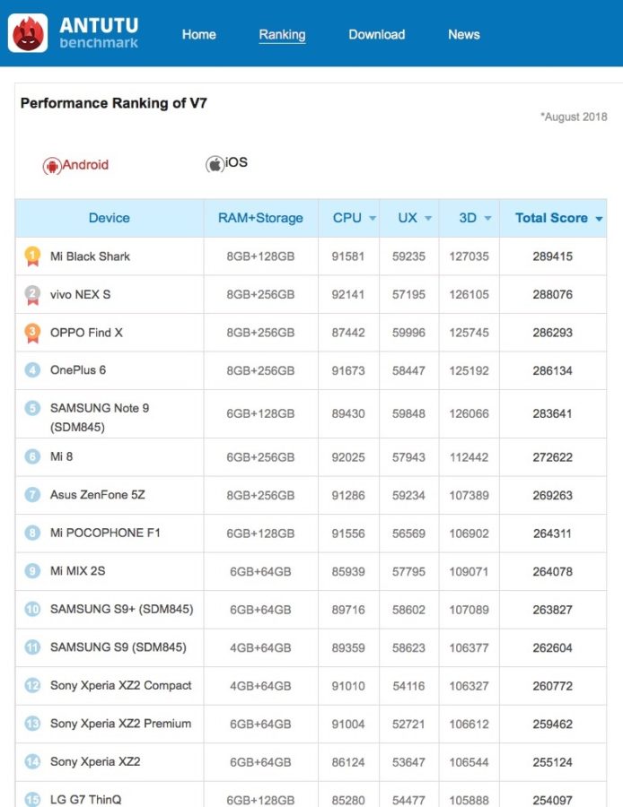This screenshot has height=807, width=623.
Task: Click CPU score 85939 for Mi MIX 2S
Action: 348,572
